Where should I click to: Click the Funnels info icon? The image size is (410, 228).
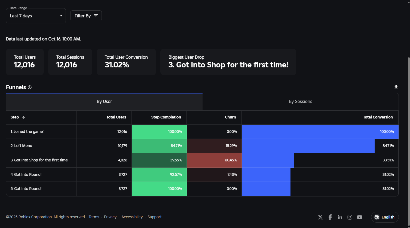(x=30, y=87)
